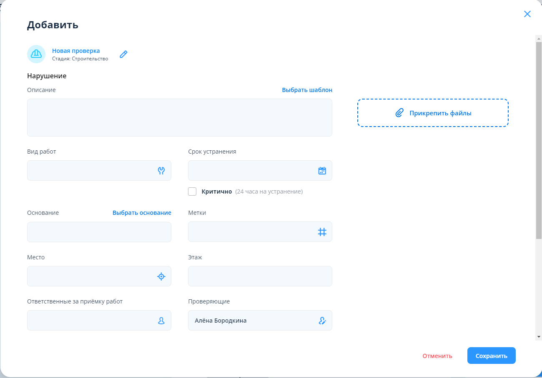
Task: Open the calendar icon in Срок устранения
Action: (322, 171)
